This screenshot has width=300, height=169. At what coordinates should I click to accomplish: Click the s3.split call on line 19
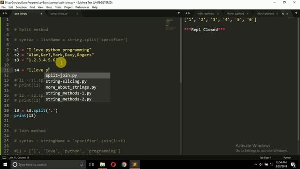(42, 111)
